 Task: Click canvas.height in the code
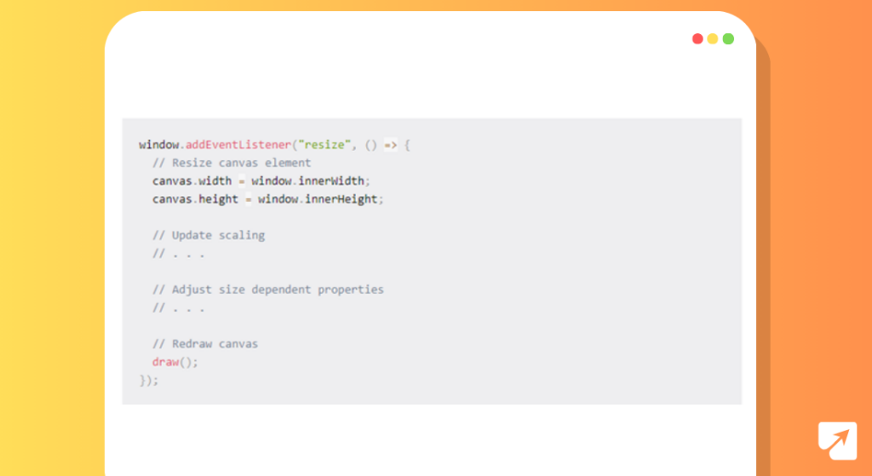pos(195,199)
